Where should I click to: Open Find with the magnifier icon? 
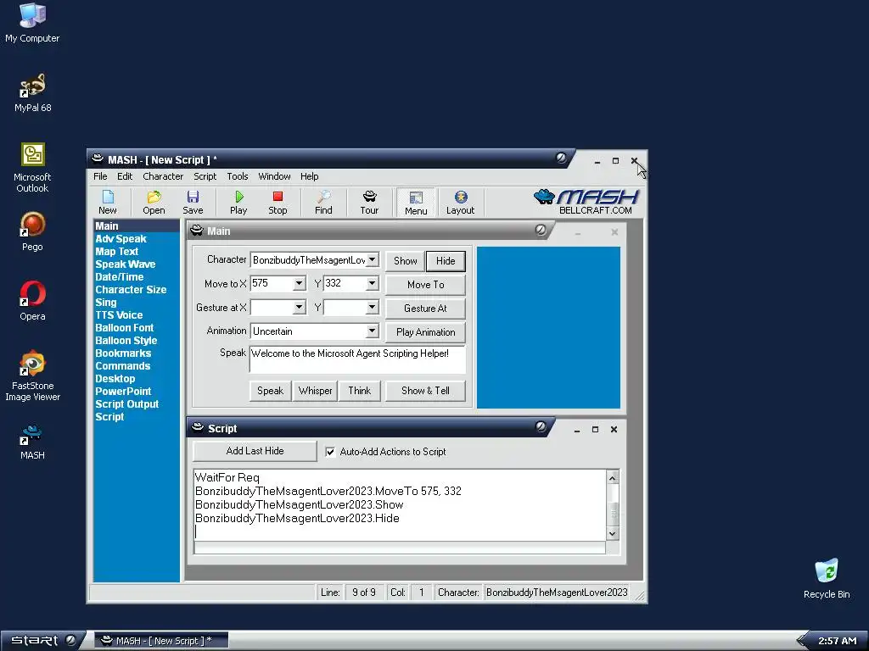point(323,202)
